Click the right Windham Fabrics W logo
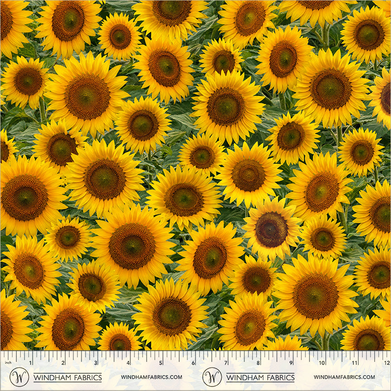 (x=212, y=377)
